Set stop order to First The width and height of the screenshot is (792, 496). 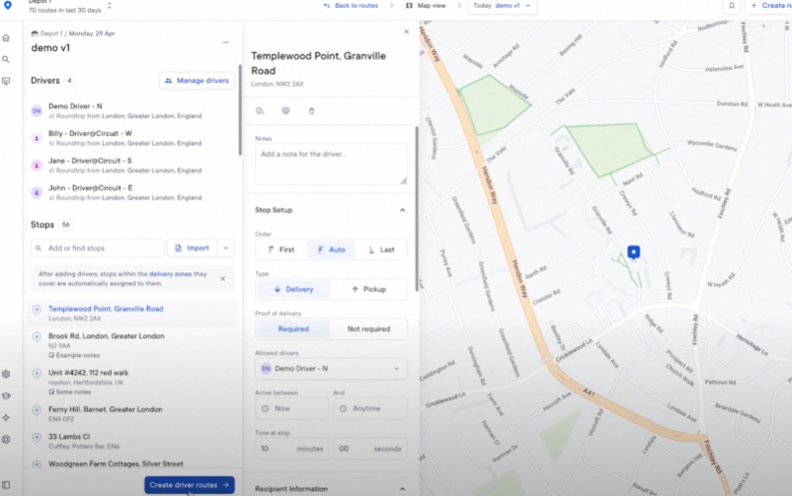tap(281, 249)
